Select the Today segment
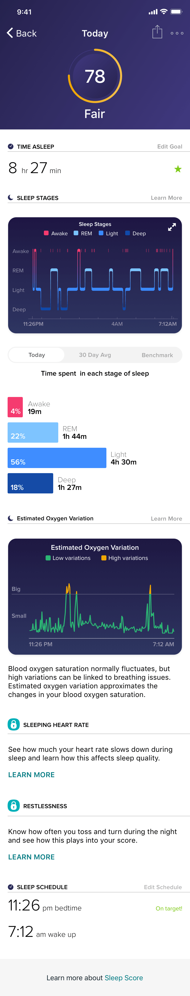 (37, 355)
